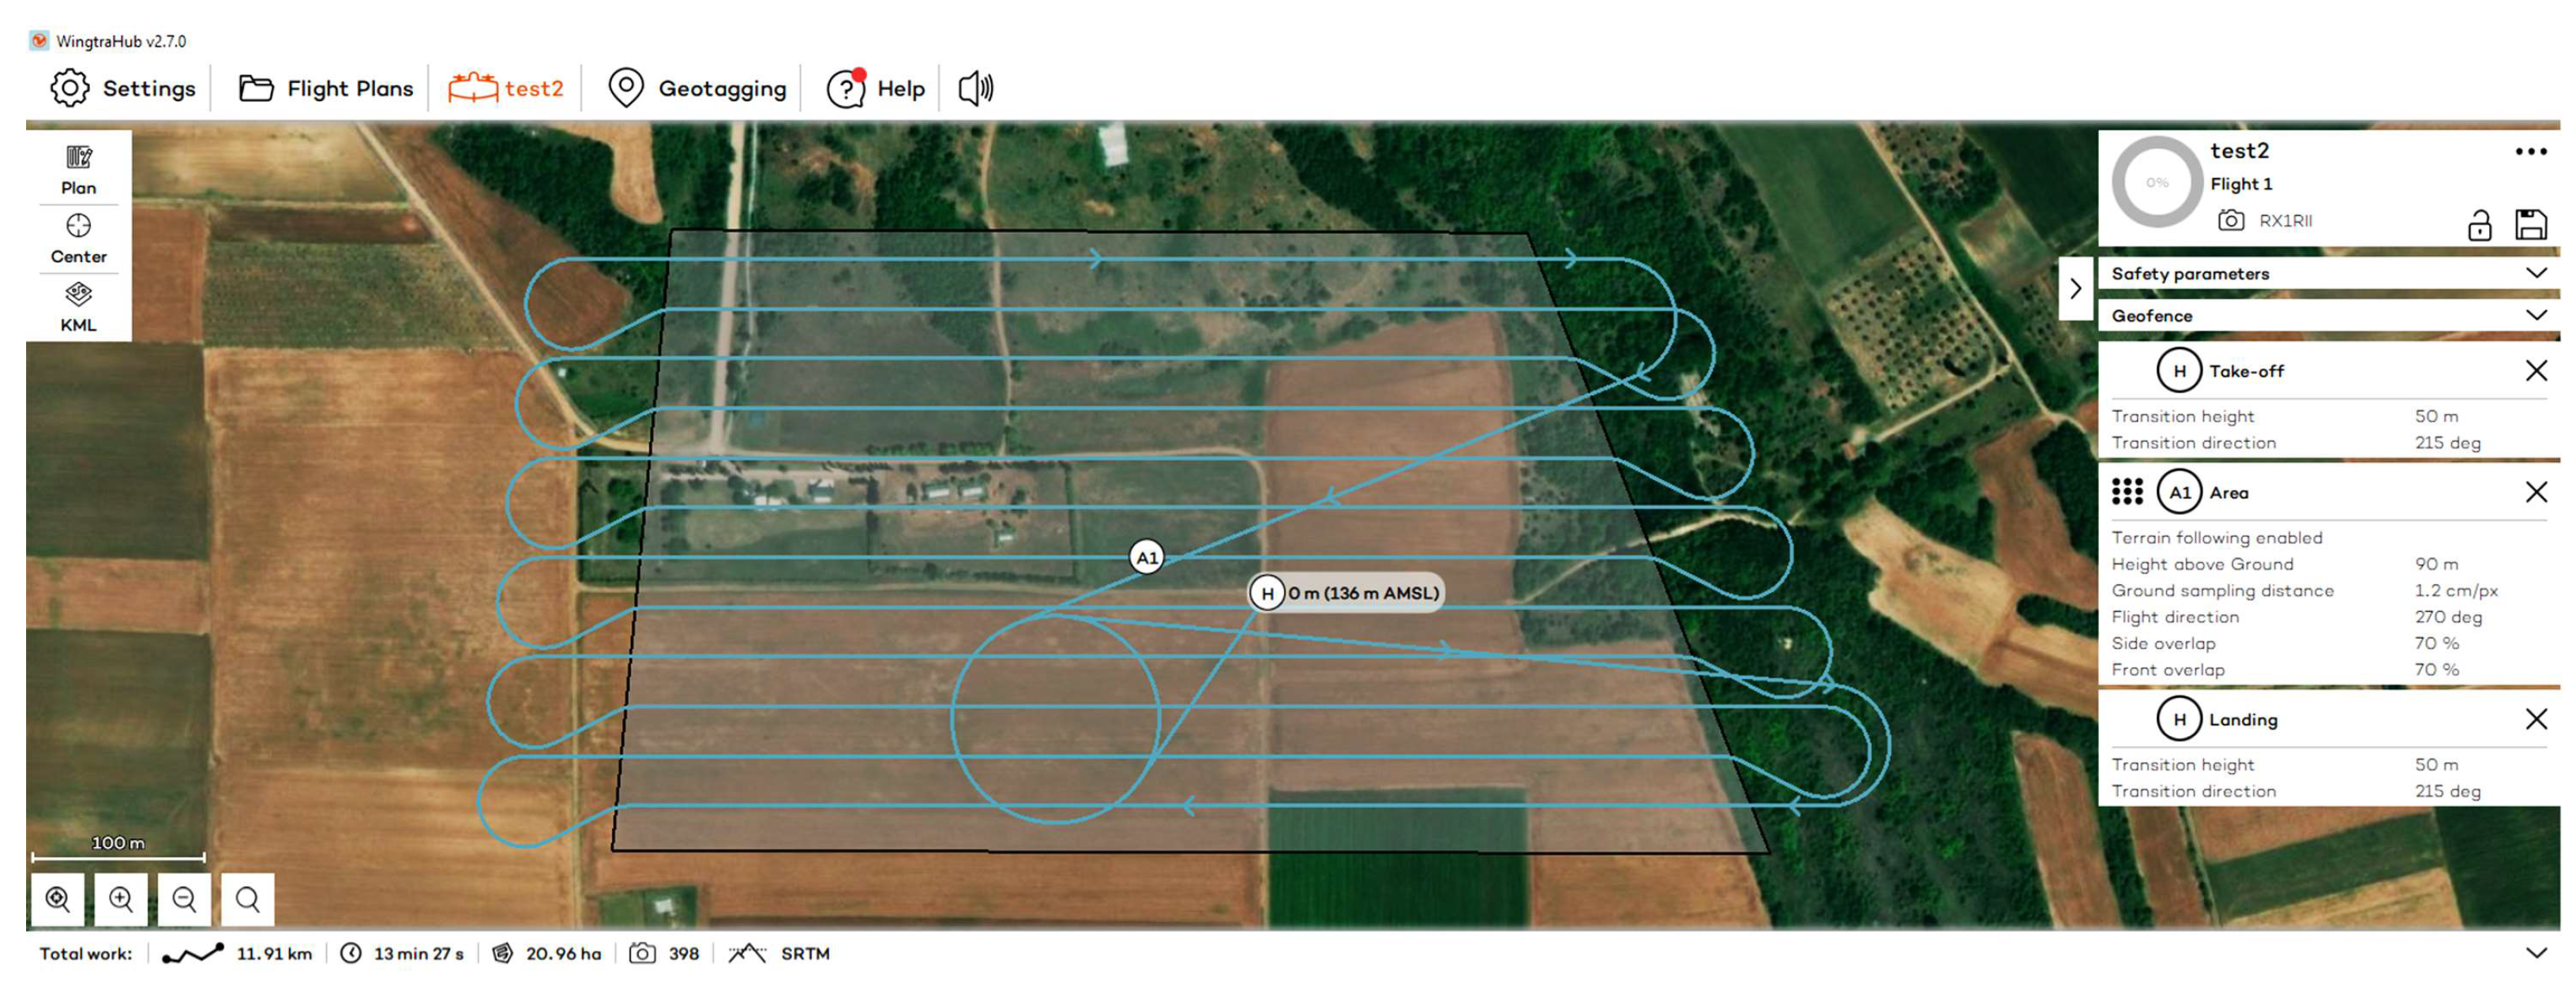Image resolution: width=2576 pixels, height=986 pixels.
Task: Click the SRTM terrain label
Action: pos(805,954)
